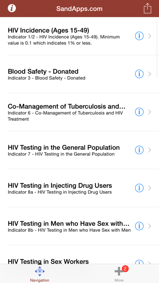Switch to the Navigation tab
159x283 pixels.
pos(40,274)
